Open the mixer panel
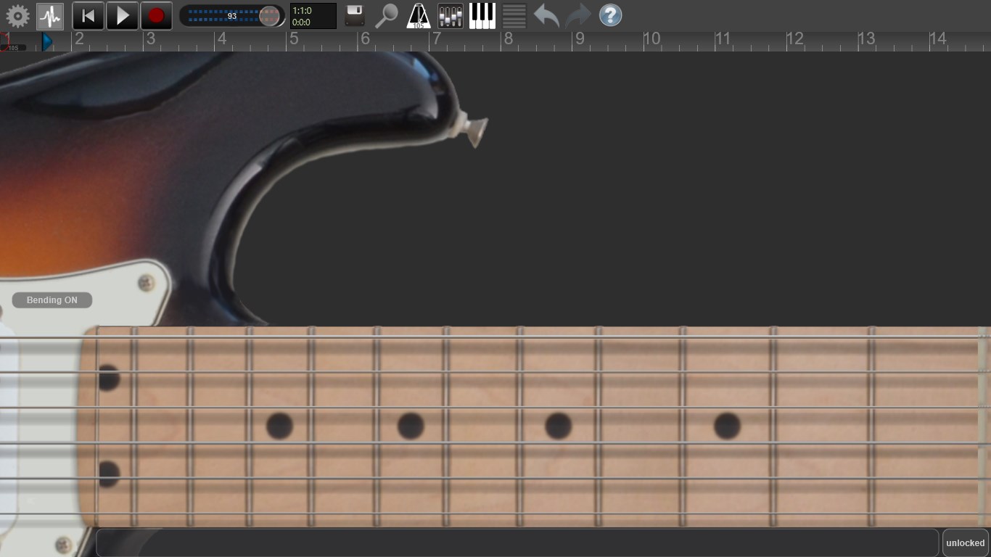The width and height of the screenshot is (991, 557). (450, 15)
